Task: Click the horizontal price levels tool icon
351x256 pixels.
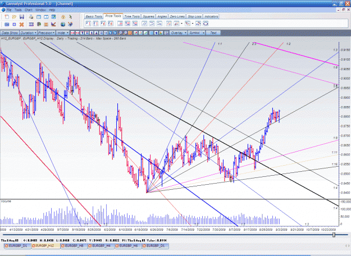Action: tap(120, 24)
